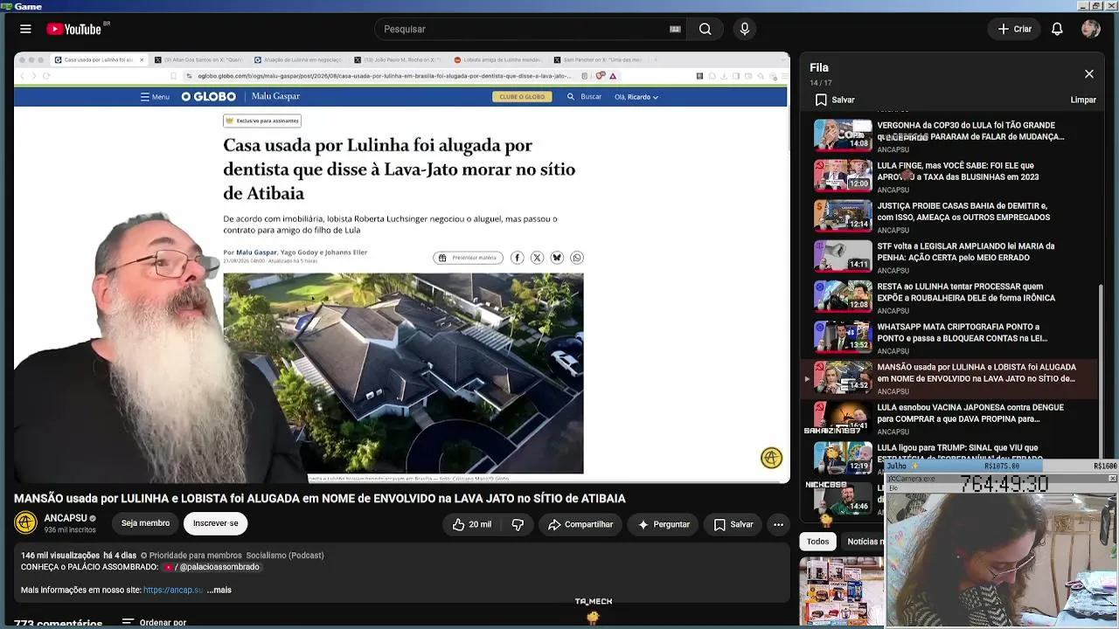Open the notifications bell

1057,29
